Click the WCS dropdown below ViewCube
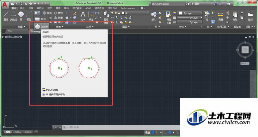The height and width of the screenshot is (137, 258). tap(245, 63)
